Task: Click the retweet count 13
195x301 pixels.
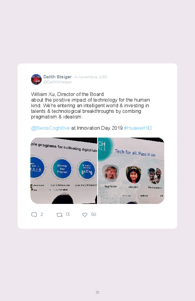Action: point(67,214)
